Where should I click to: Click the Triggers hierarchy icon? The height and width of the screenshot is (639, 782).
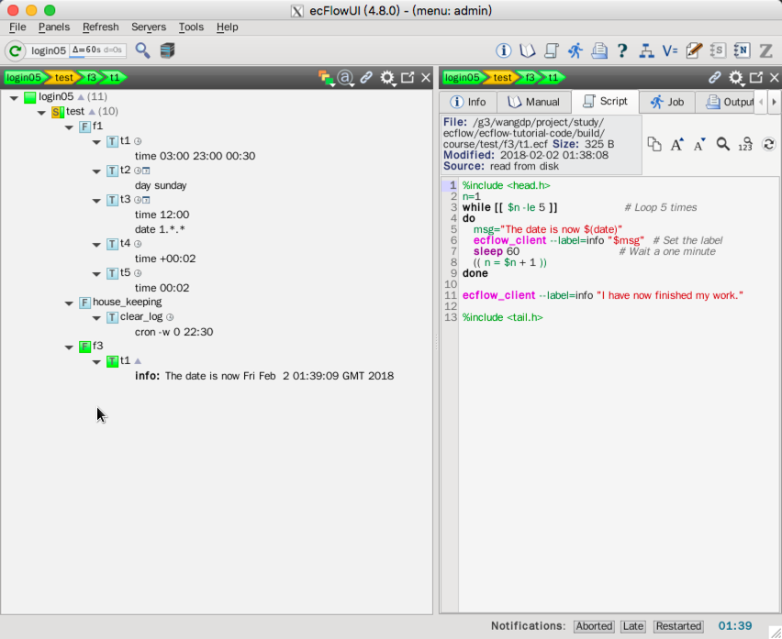point(646,50)
